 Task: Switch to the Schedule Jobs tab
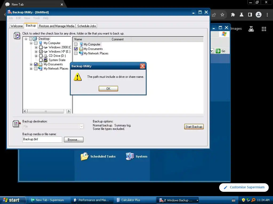[x=87, y=26]
